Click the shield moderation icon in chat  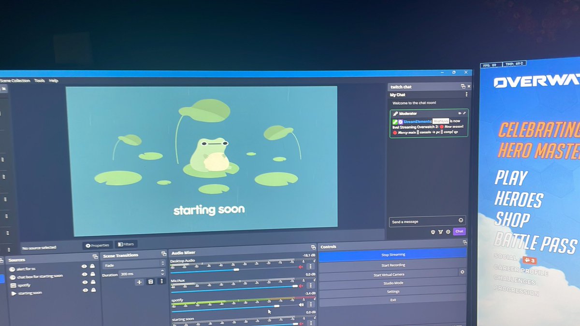click(433, 232)
